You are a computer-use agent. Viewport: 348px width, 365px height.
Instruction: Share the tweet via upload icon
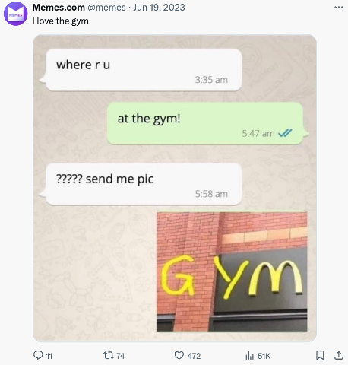point(338,355)
